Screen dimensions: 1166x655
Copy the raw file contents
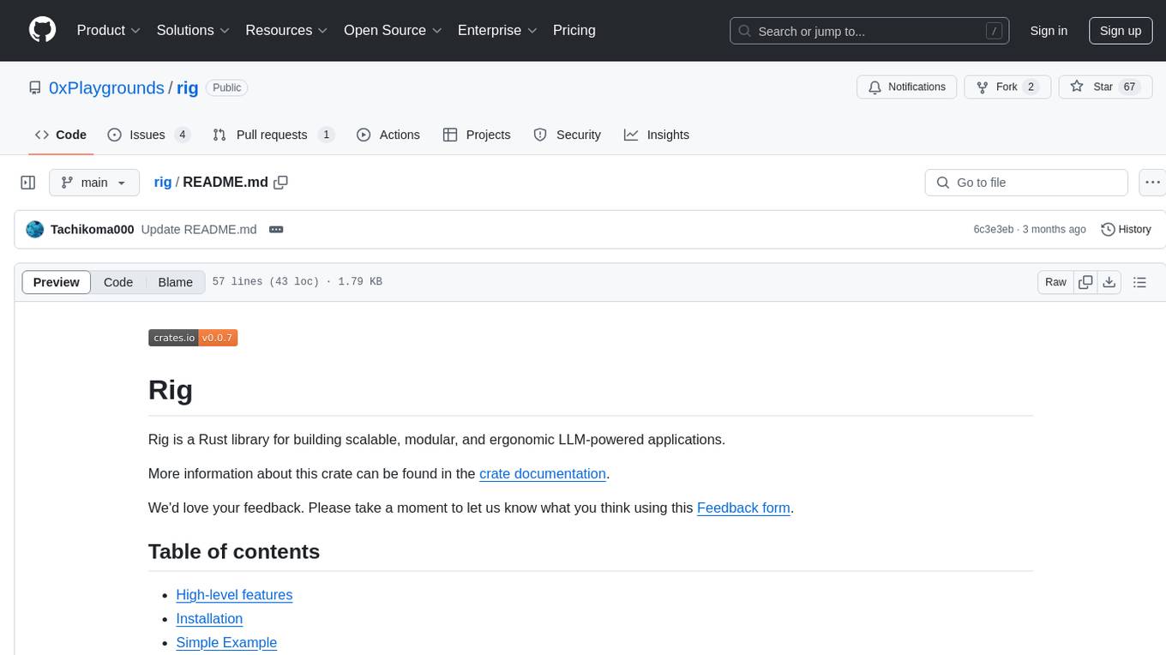(x=1085, y=282)
